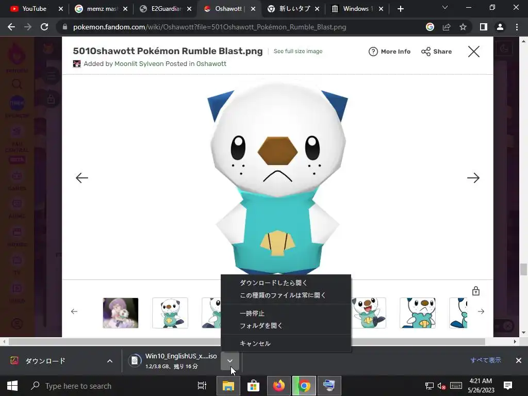
Task: Open the notification center icon
Action: tap(508, 385)
